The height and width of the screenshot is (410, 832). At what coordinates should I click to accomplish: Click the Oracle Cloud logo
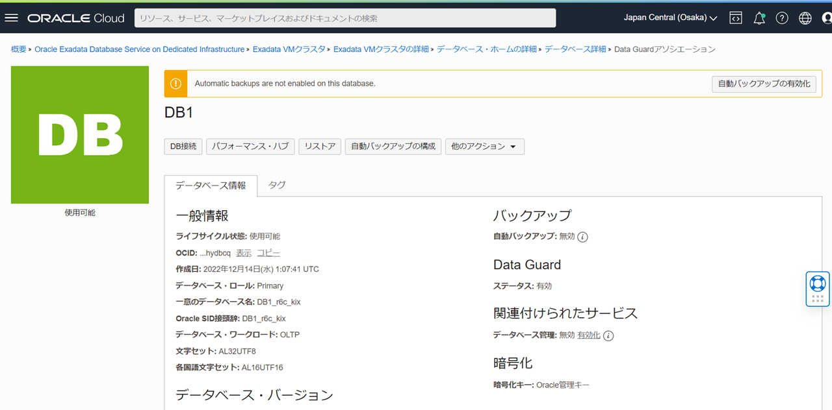click(x=75, y=18)
